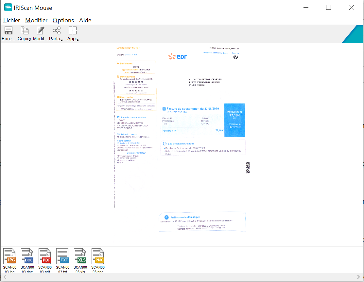Click the Partager share icon

pyautogui.click(x=56, y=30)
